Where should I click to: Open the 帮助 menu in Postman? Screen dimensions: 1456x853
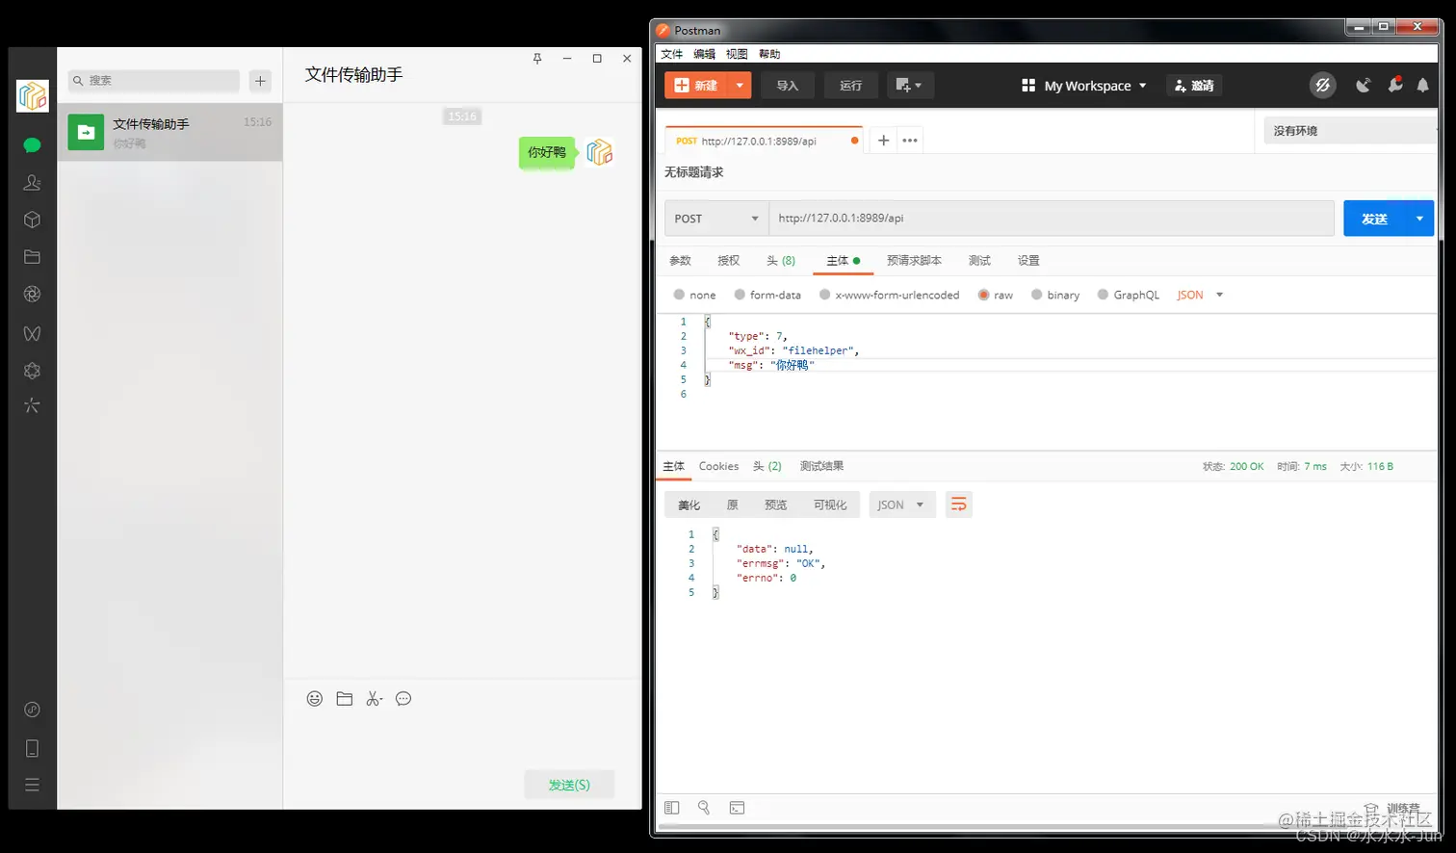[x=769, y=54]
